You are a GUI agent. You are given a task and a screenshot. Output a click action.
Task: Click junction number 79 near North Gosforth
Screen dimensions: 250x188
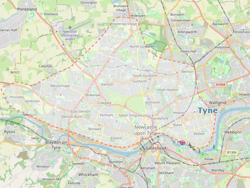127,40
